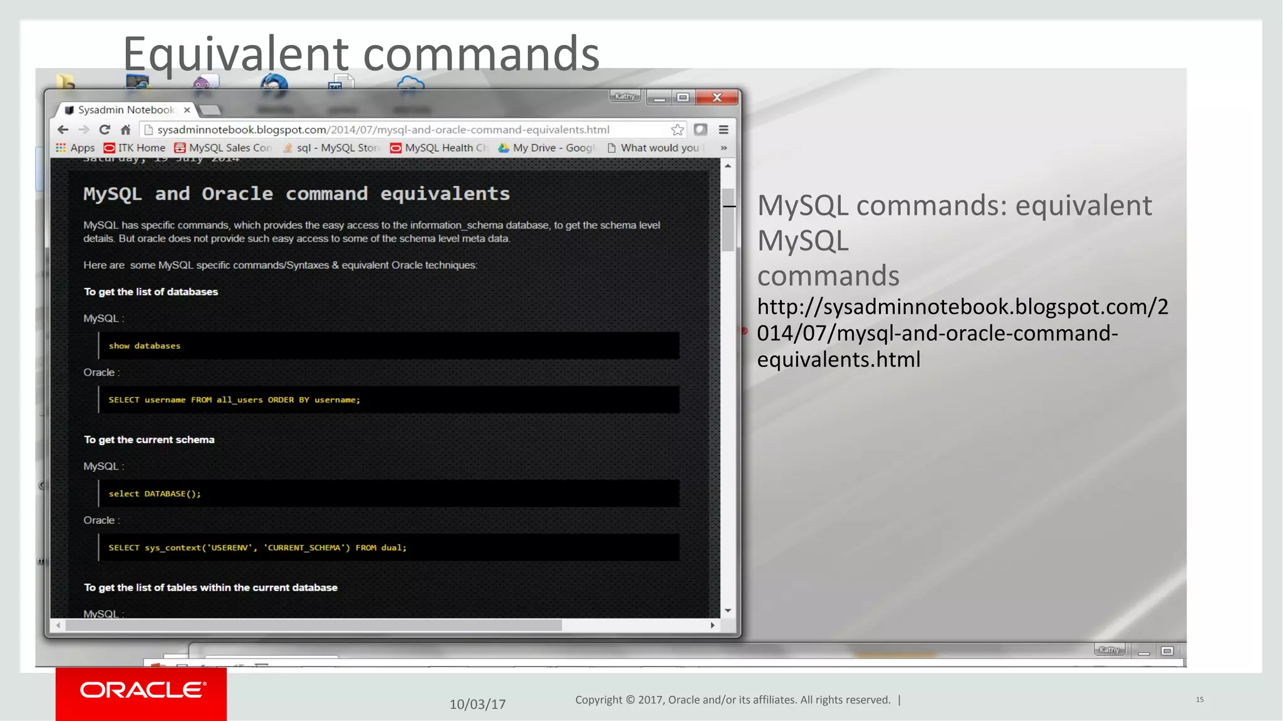Maximize the Chrome browser window
The width and height of the screenshot is (1283, 721).
[683, 97]
